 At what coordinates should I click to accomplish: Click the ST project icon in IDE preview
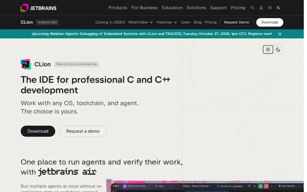[125, 186]
